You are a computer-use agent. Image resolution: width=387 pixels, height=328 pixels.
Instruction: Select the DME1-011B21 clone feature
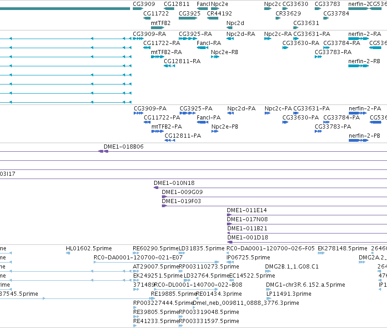coord(307,233)
